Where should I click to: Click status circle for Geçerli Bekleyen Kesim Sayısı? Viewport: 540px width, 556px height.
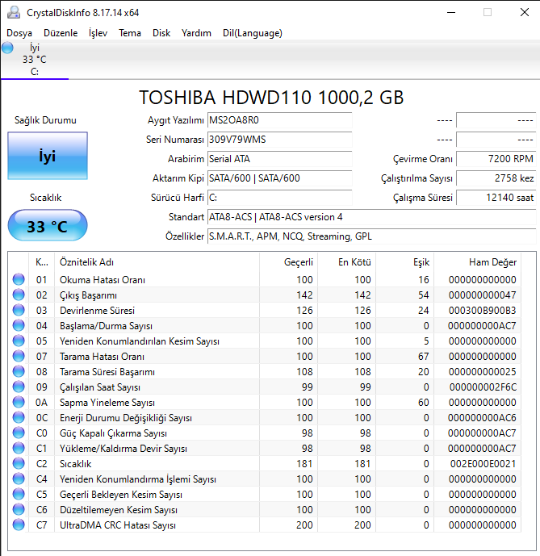point(19,495)
